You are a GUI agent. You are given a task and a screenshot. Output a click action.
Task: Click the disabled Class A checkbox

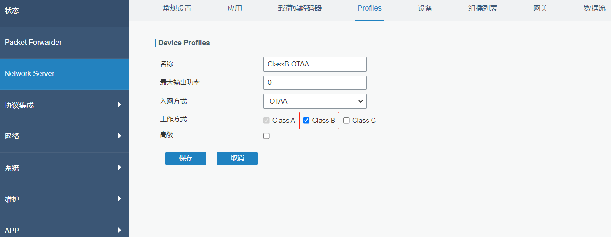click(x=267, y=121)
